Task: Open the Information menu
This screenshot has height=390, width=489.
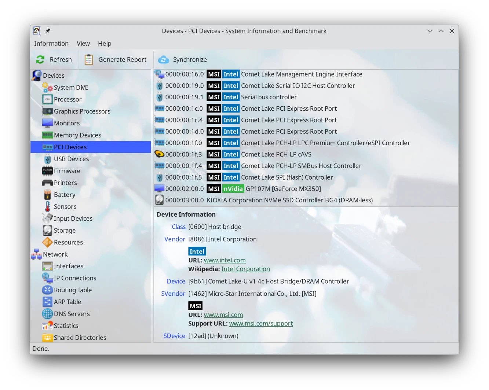Action: click(51, 44)
